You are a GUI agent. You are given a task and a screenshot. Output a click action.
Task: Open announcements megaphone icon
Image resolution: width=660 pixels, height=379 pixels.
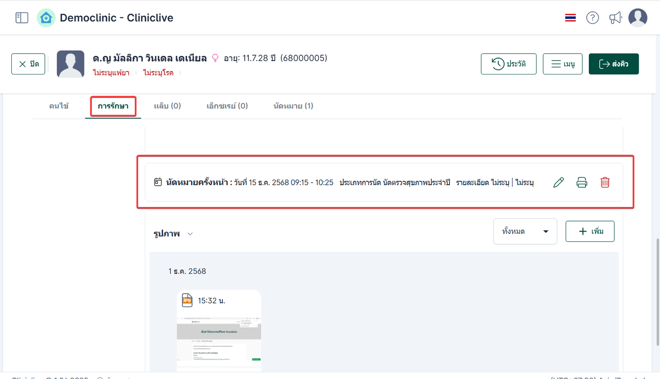pyautogui.click(x=616, y=18)
